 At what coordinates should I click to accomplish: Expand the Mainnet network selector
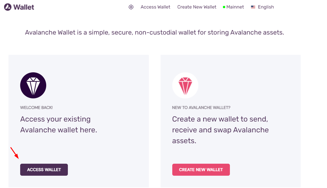click(235, 7)
